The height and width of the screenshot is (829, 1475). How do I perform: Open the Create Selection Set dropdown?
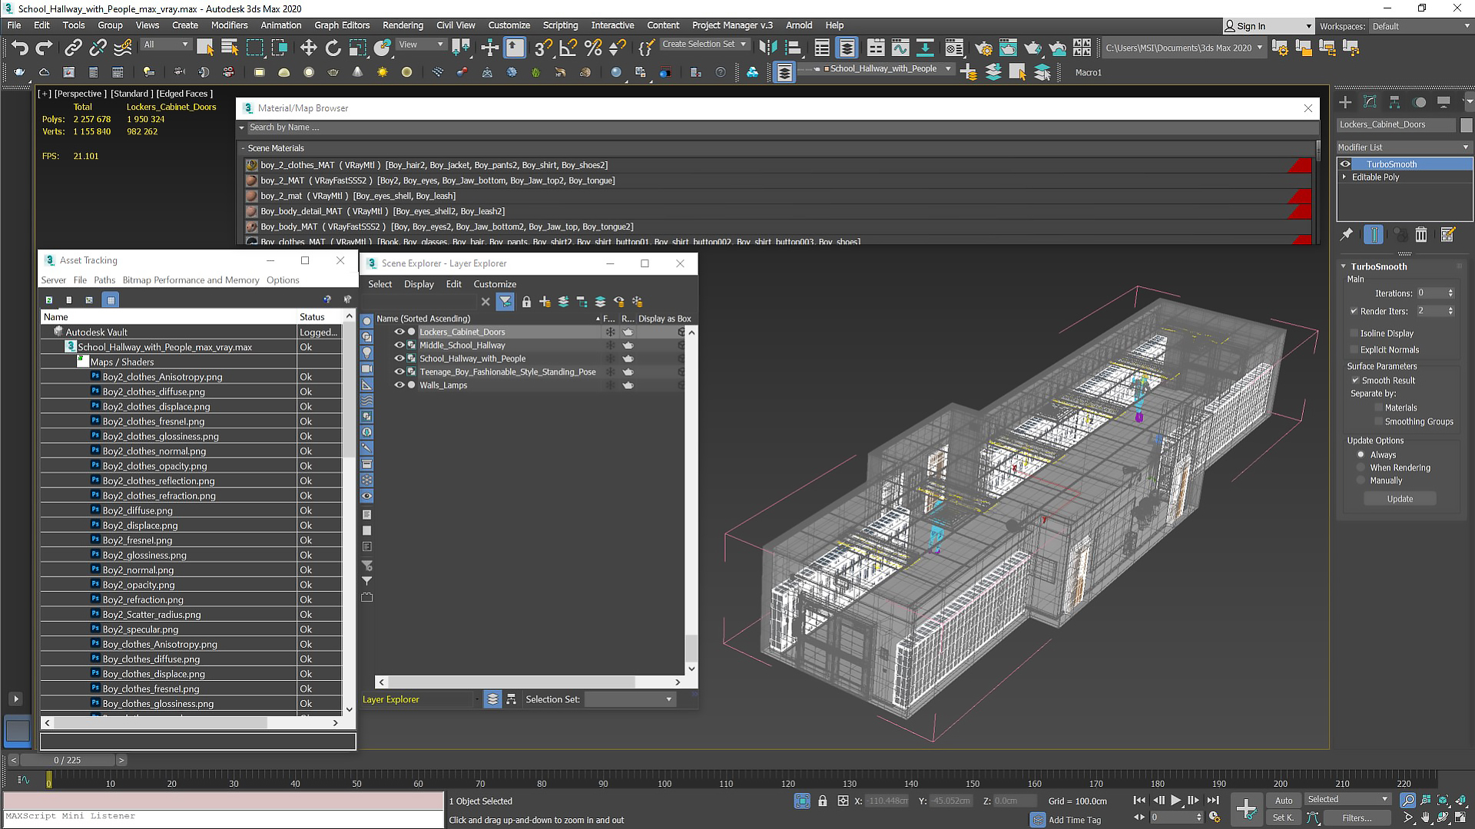click(704, 45)
